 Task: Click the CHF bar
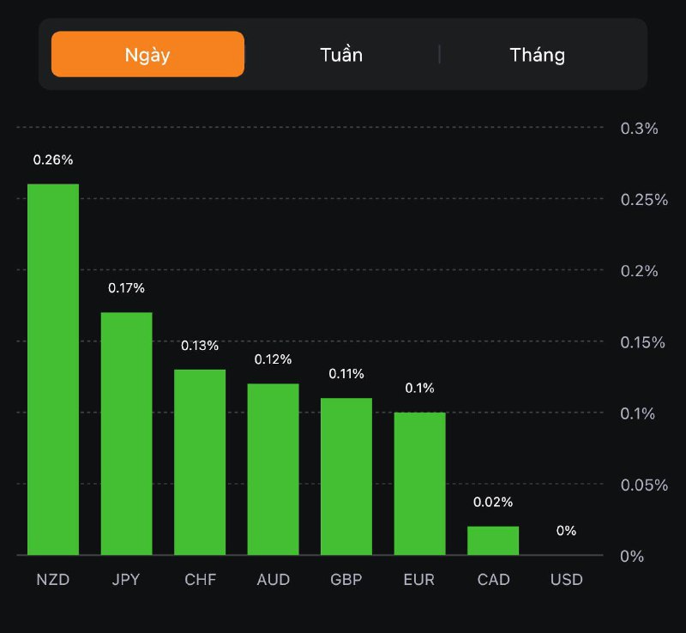click(200, 461)
